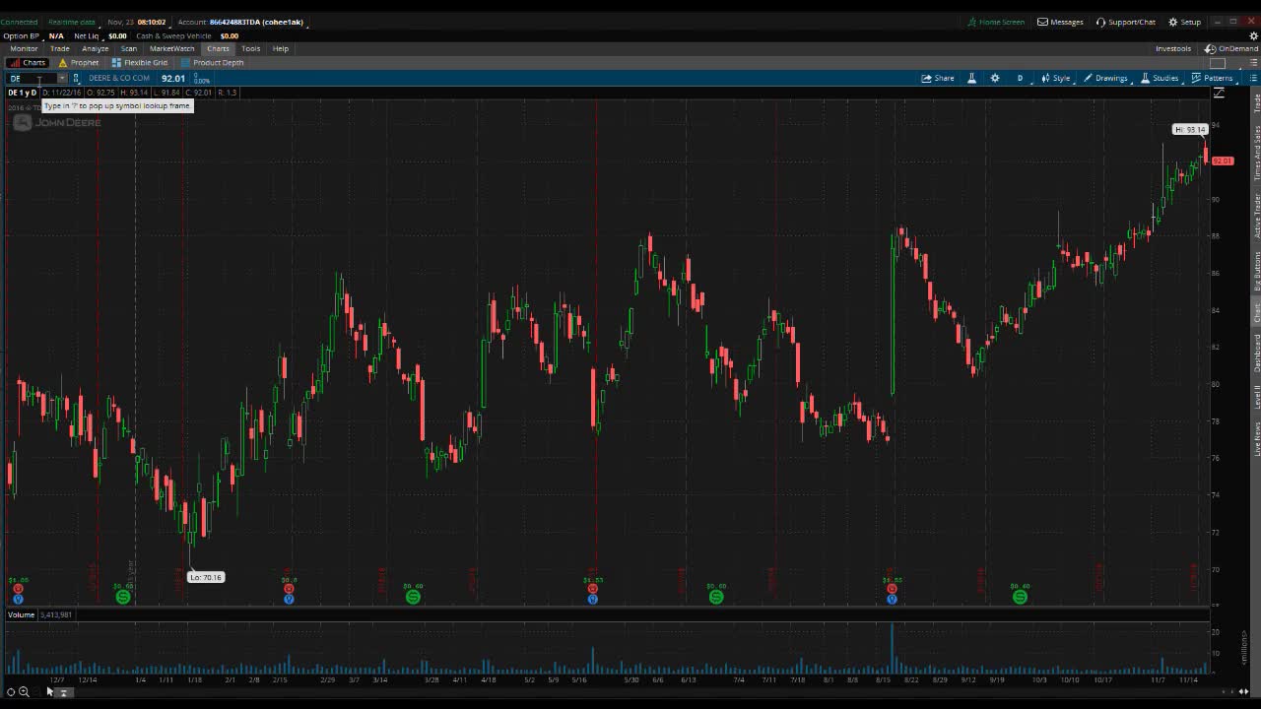The image size is (1261, 709).
Task: Click the Realtime data status
Action: click(x=72, y=22)
